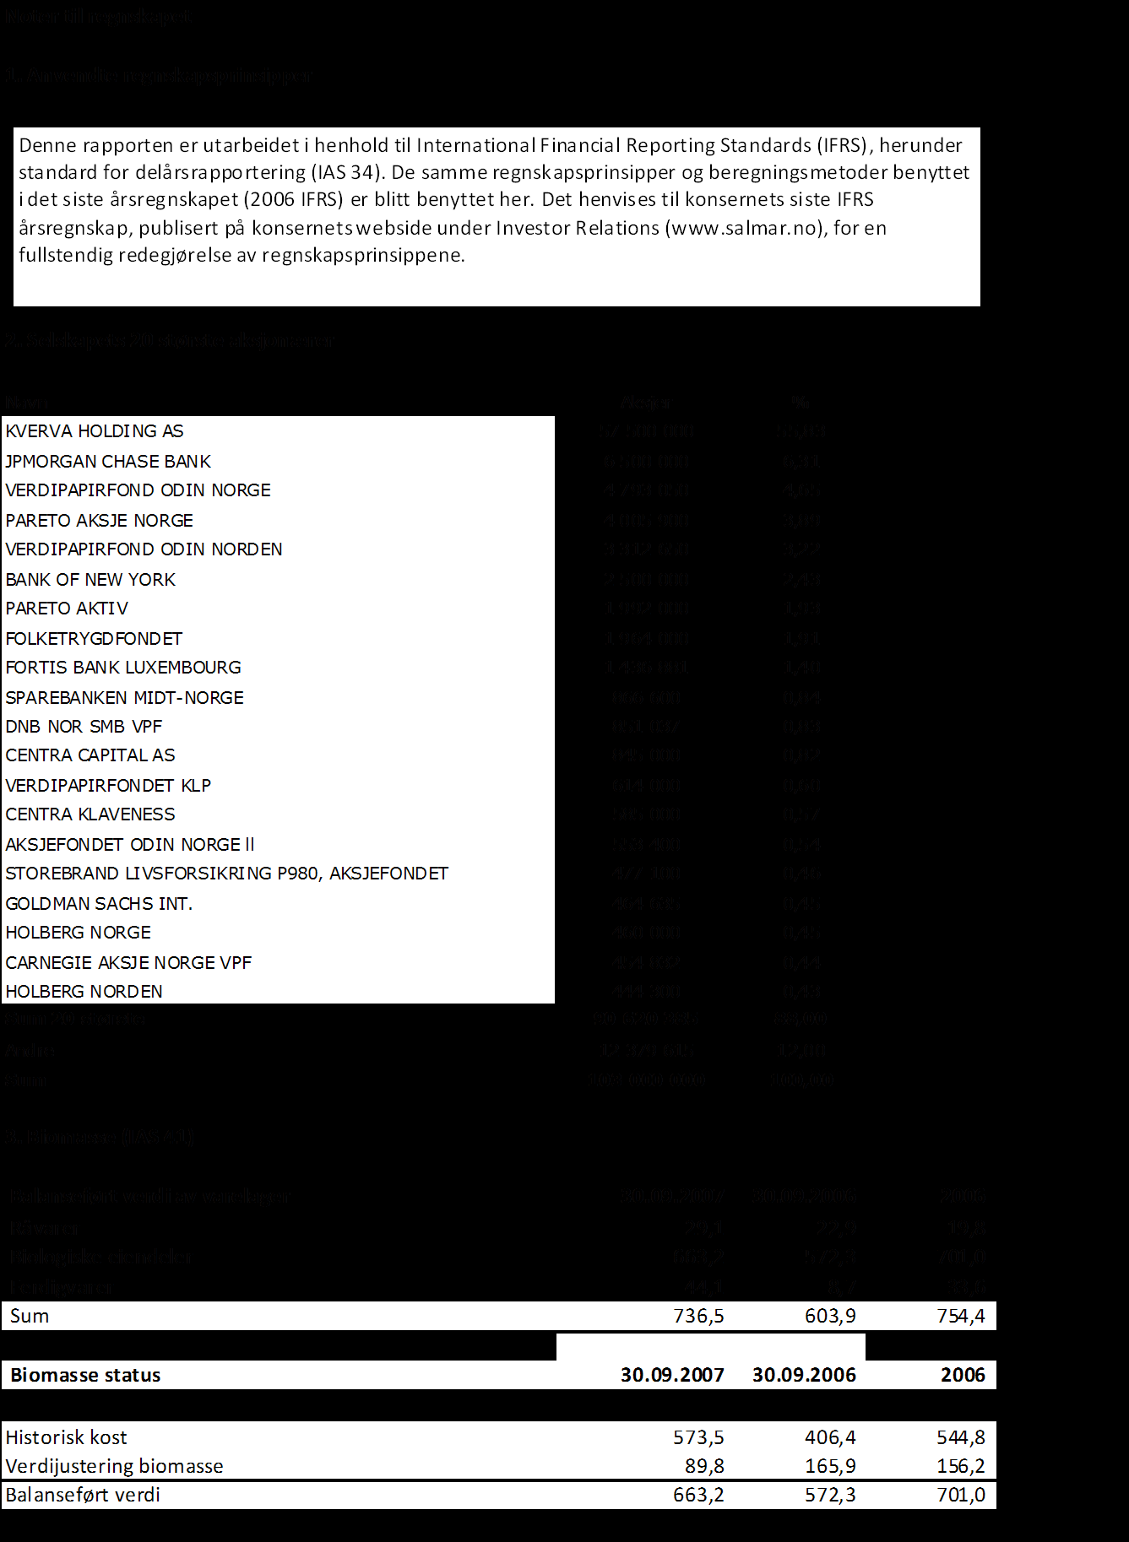Screen dimensions: 1129x1542
Task: Select the Sum value 754,4
Action: 961,1317
